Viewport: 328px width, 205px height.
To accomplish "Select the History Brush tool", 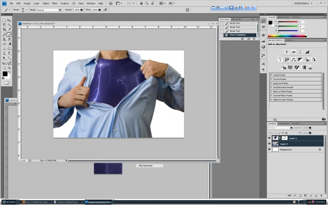I will [9, 39].
